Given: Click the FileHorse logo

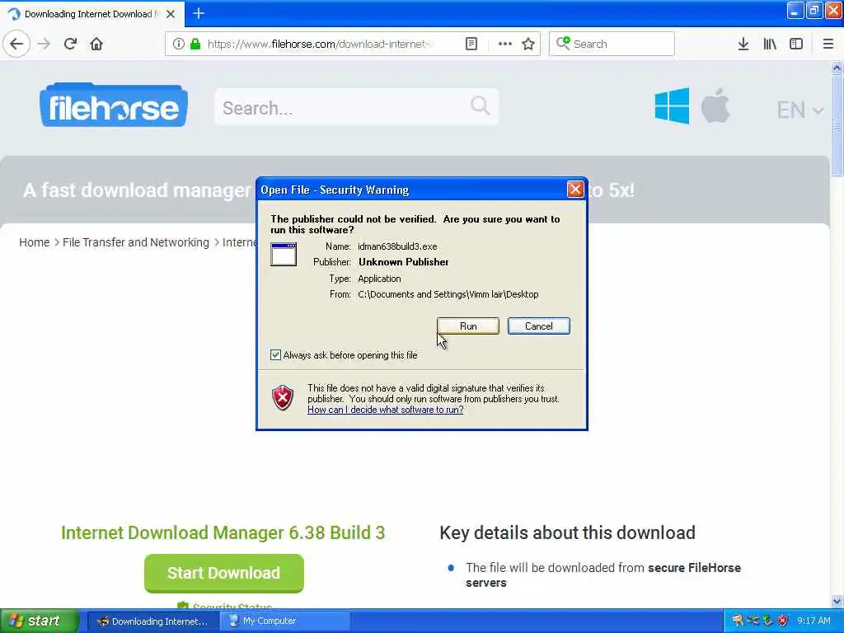Looking at the screenshot, I should tap(114, 105).
